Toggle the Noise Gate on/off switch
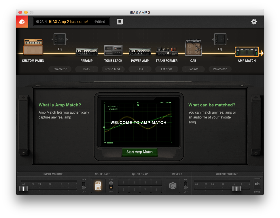Screen dimensions: 280x218 point(111,186)
